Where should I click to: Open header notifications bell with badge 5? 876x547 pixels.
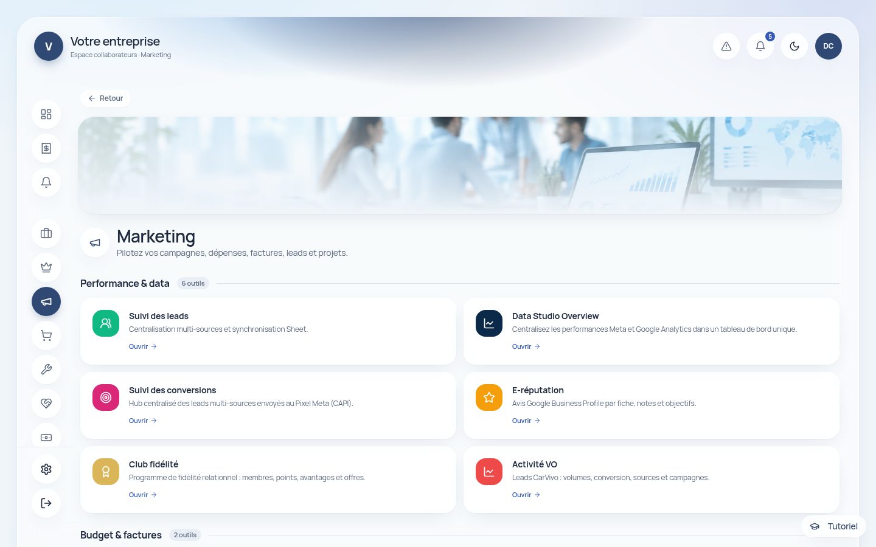[760, 46]
